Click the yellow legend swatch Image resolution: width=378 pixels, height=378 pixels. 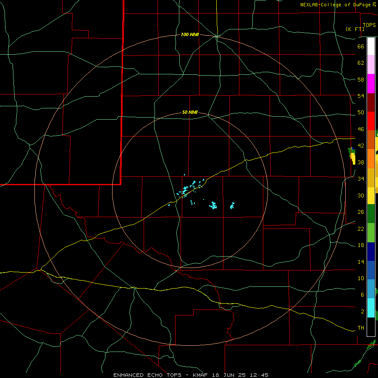point(371,196)
